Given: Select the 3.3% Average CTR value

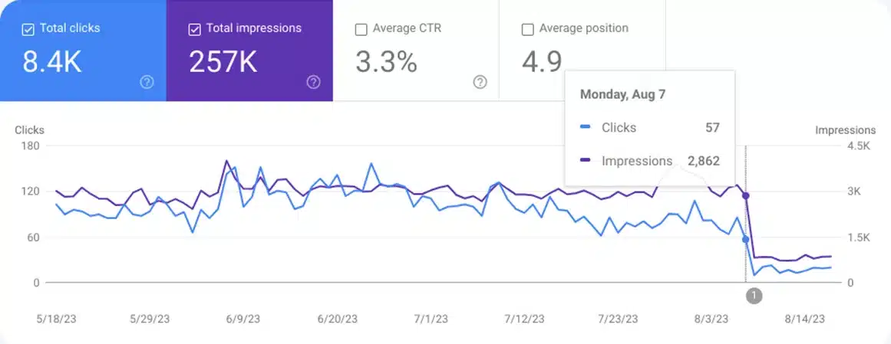Looking at the screenshot, I should tap(387, 62).
